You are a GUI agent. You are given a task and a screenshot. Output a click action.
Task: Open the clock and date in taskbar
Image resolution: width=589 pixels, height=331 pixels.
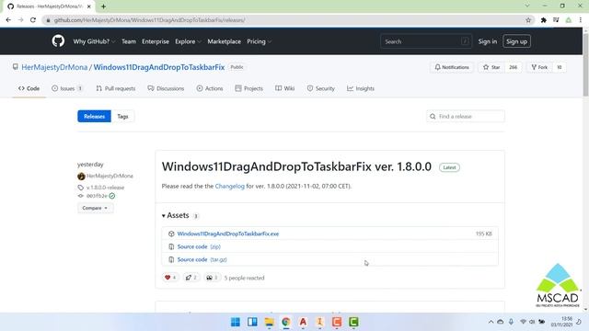pos(562,322)
